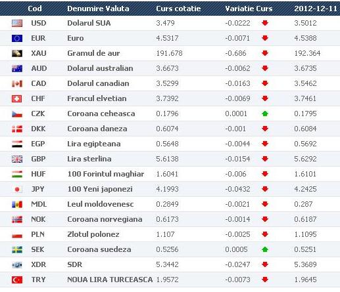This screenshot has height=292, width=340.
Task: Click the Turkish flag icon
Action: (x=17, y=280)
